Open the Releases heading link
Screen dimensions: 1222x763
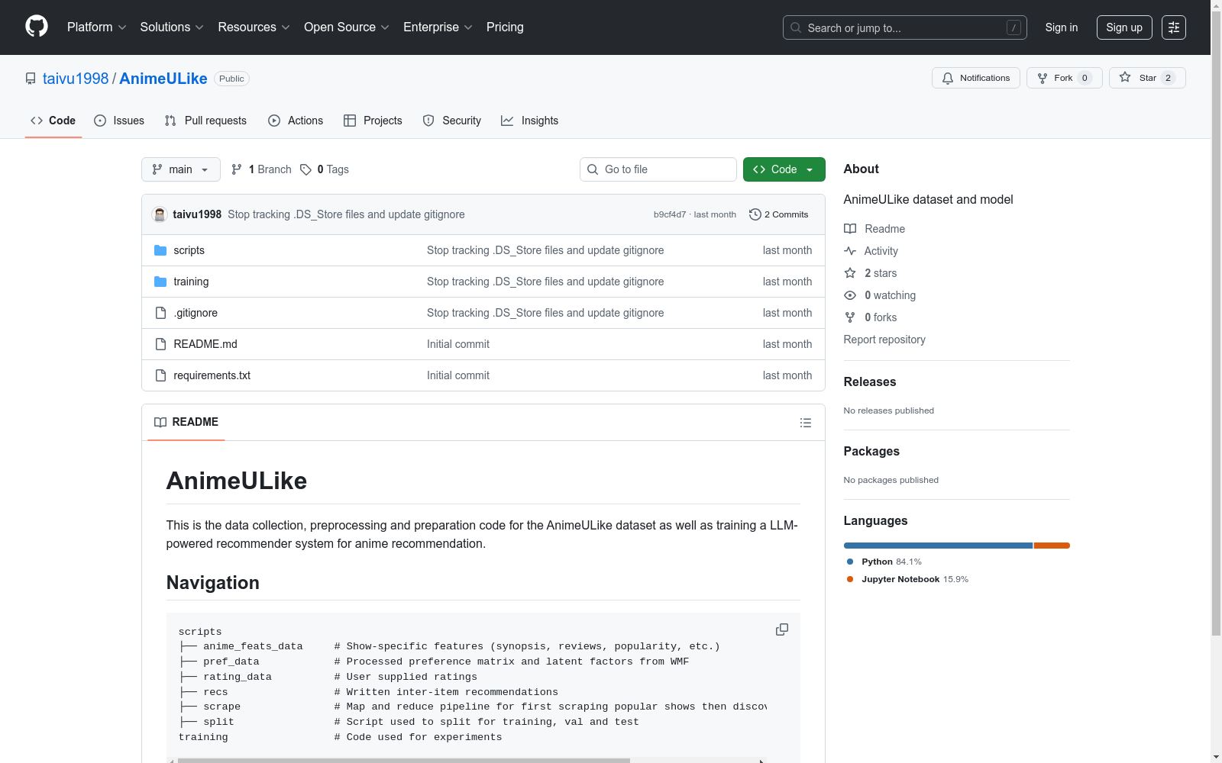(x=870, y=381)
